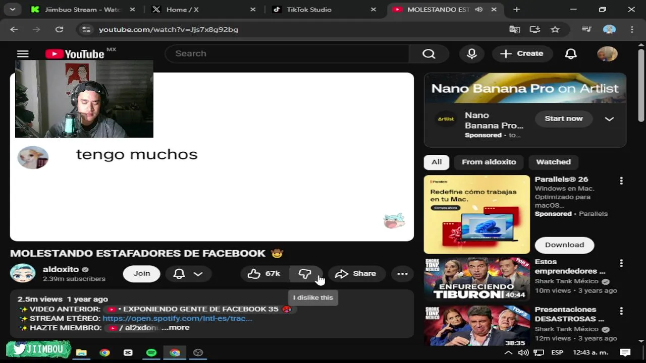
Task: Open the account avatar menu
Action: [x=607, y=53]
